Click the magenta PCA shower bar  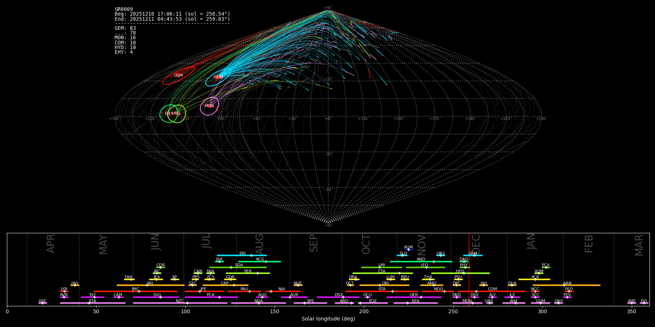click(x=211, y=297)
